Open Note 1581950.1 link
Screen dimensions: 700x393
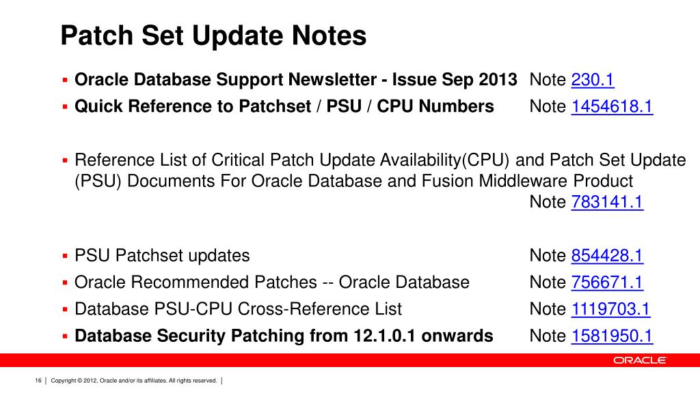pos(612,336)
